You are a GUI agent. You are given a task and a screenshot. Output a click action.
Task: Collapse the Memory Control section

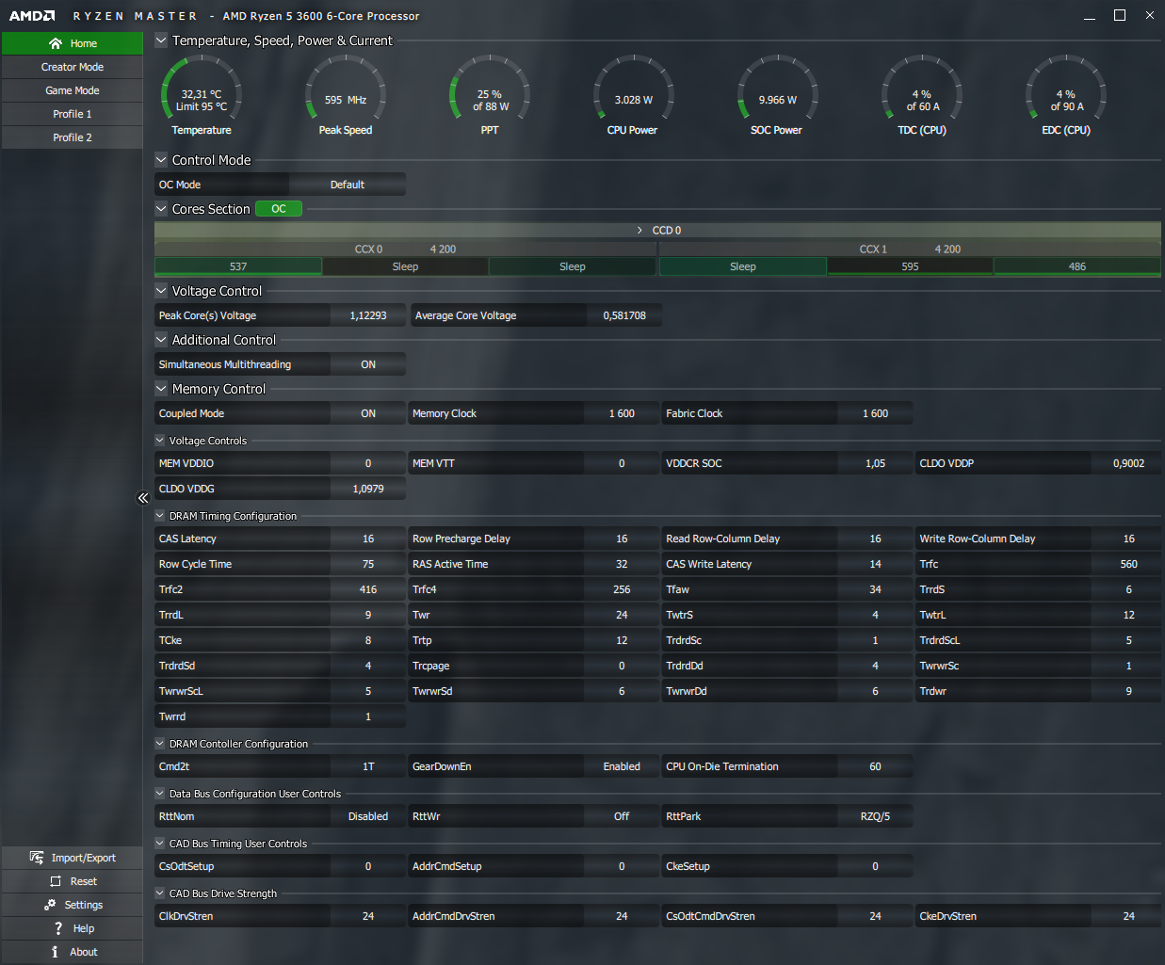point(161,389)
